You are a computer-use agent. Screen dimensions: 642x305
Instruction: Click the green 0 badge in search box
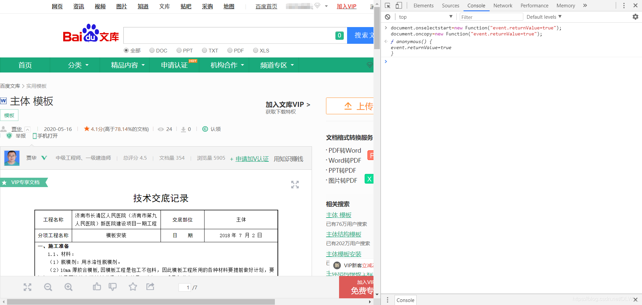[339, 35]
